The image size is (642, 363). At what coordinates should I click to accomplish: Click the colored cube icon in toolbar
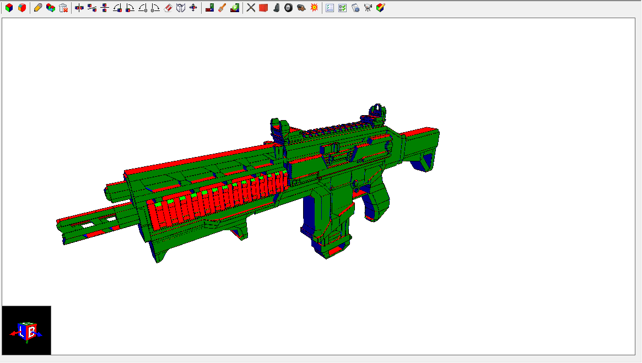[9, 8]
